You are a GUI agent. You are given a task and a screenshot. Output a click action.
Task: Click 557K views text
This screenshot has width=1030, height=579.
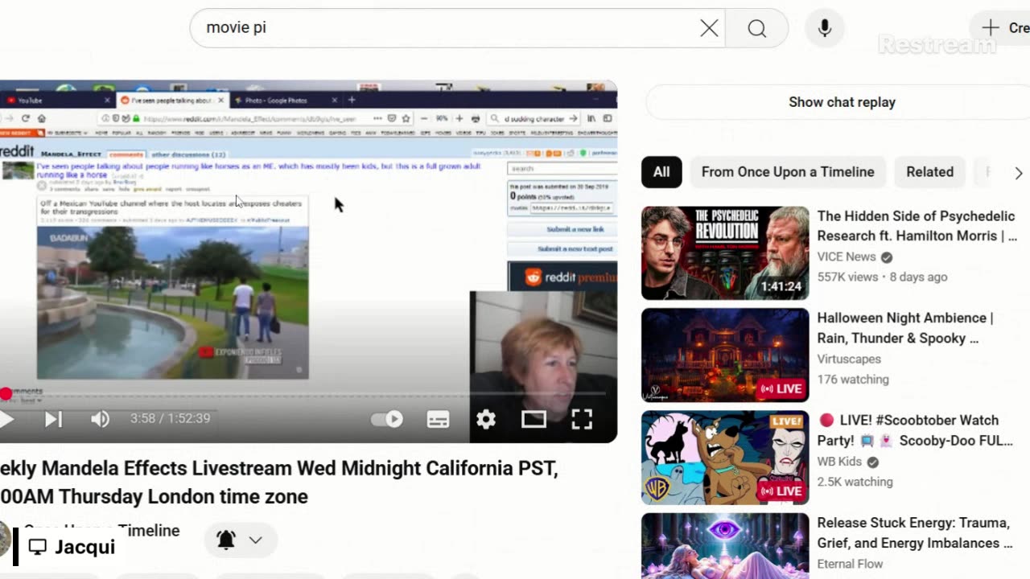pyautogui.click(x=847, y=277)
